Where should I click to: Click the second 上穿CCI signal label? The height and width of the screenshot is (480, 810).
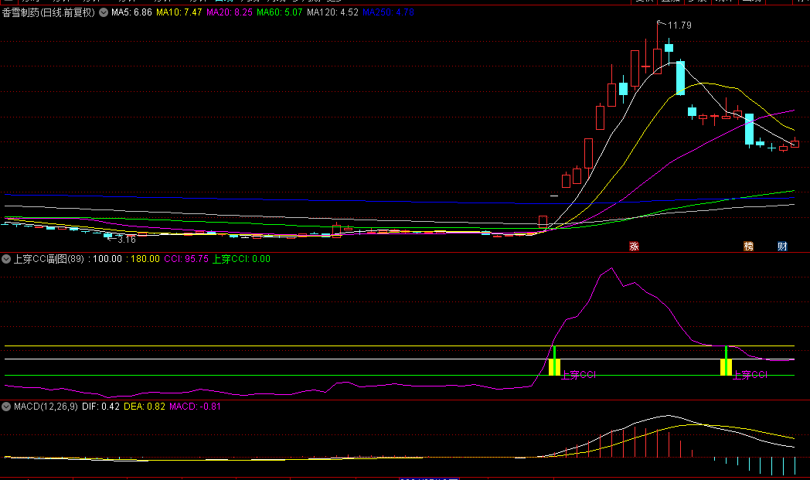tap(750, 375)
